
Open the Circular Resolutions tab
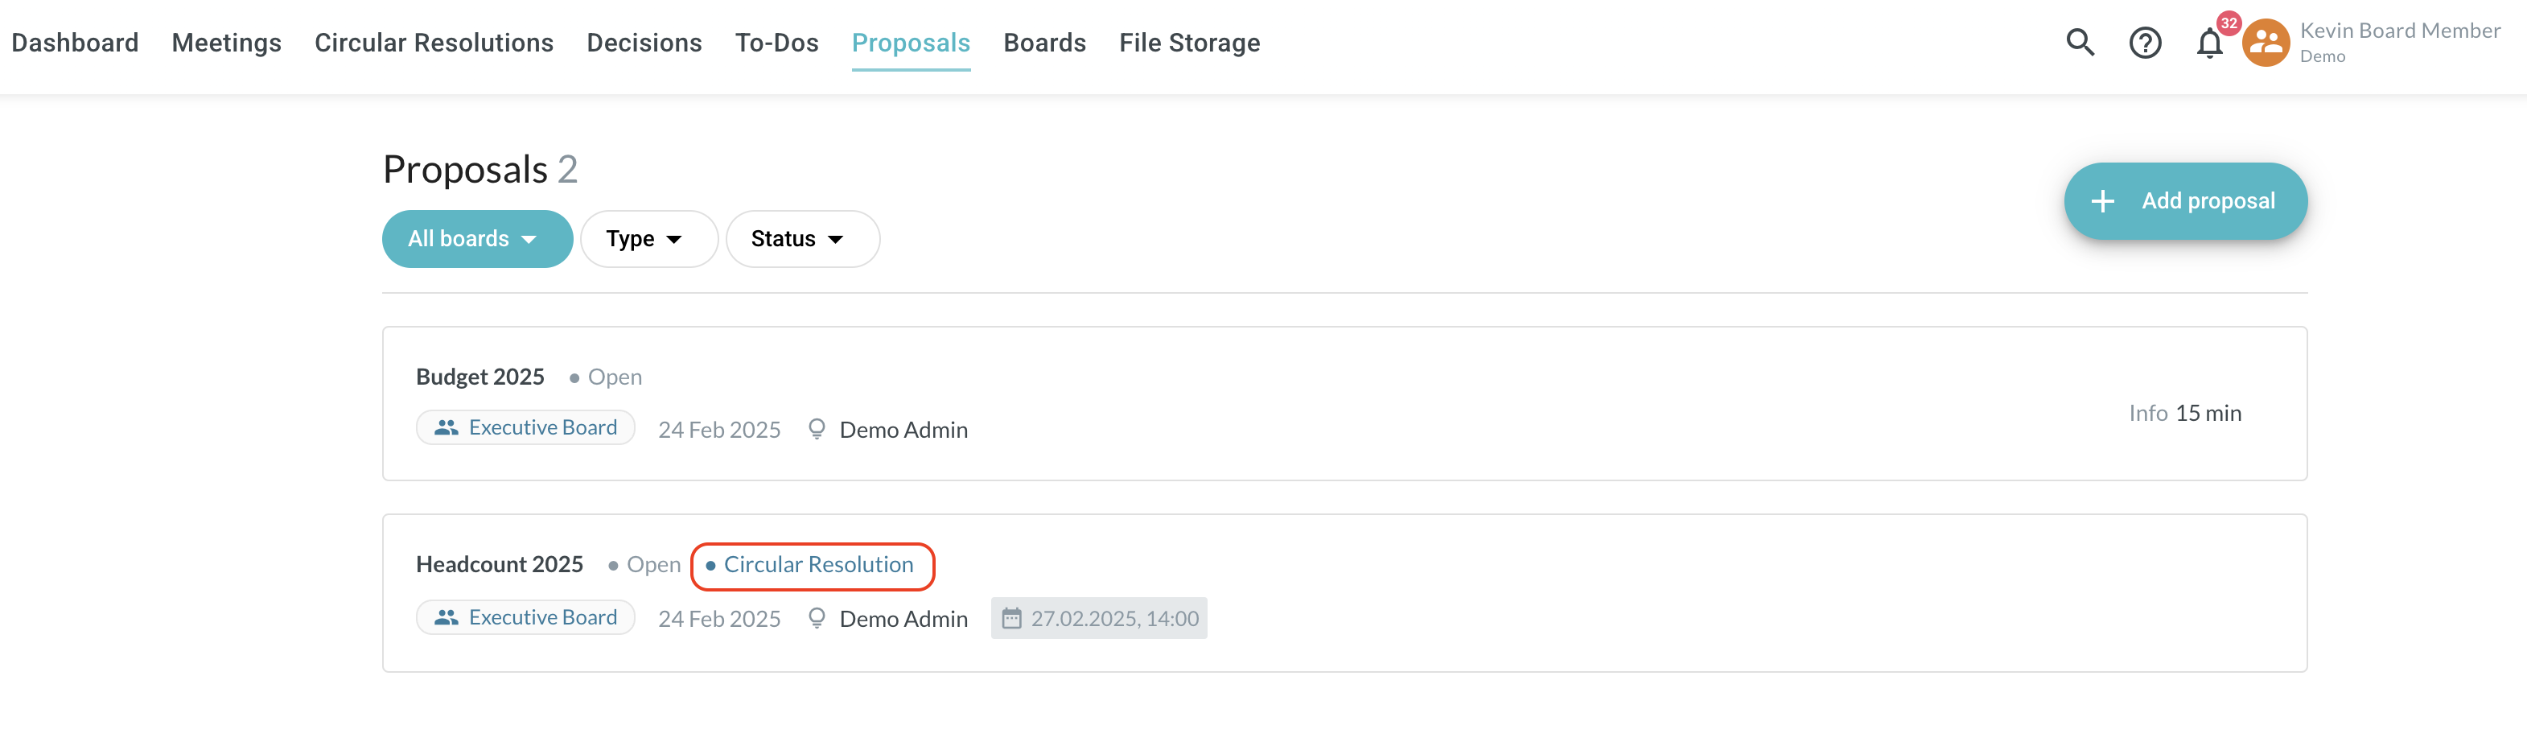coord(434,43)
